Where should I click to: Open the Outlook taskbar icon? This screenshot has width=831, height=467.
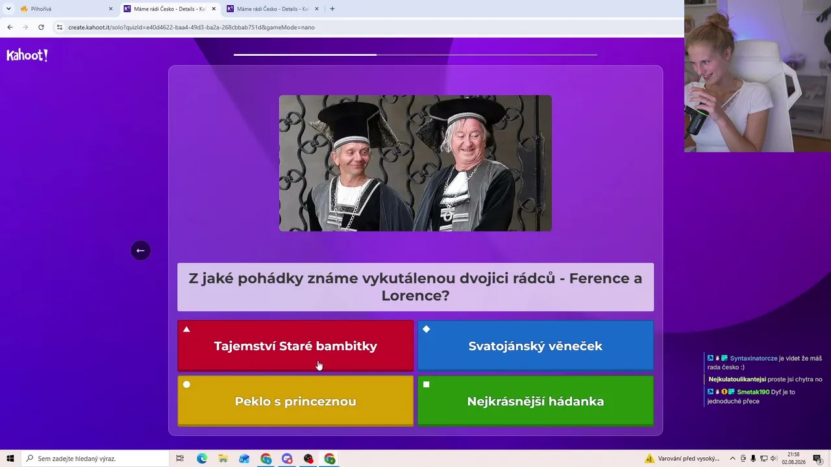click(244, 459)
